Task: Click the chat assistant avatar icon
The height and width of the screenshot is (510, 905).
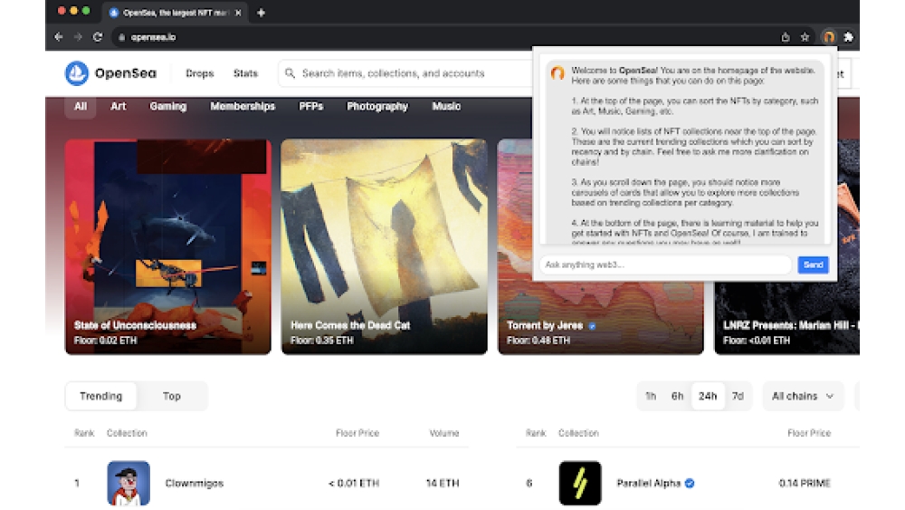Action: [557, 72]
